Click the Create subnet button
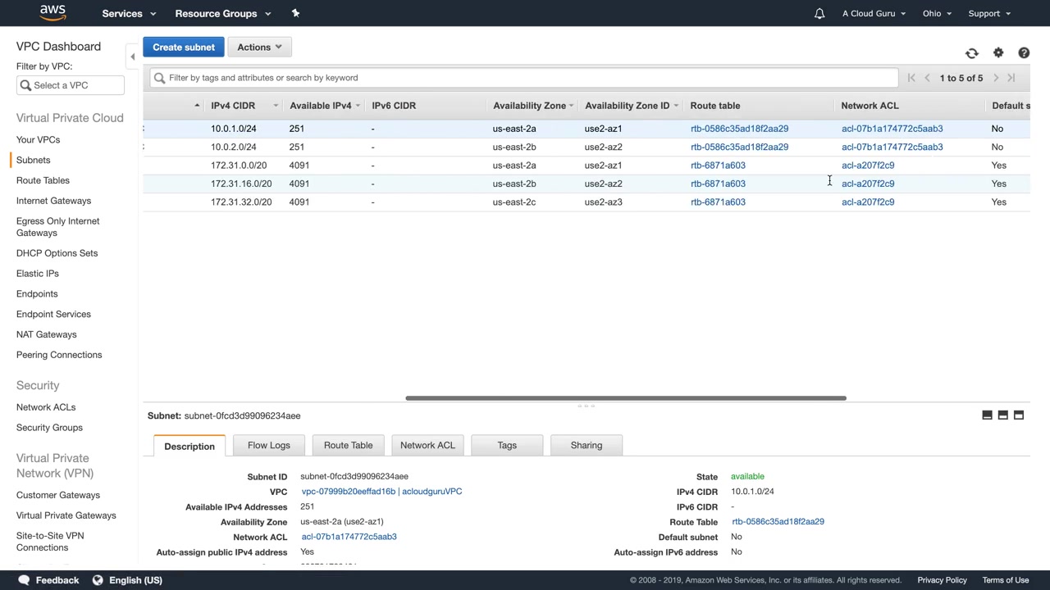1050x590 pixels. point(184,48)
